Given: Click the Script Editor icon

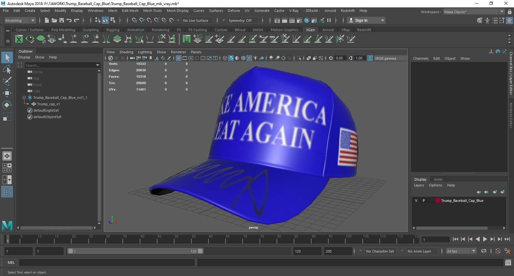Looking at the screenshot, I should click(508, 263).
